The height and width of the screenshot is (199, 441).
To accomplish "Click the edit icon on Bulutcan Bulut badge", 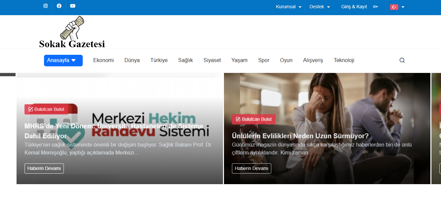I will coord(30,109).
